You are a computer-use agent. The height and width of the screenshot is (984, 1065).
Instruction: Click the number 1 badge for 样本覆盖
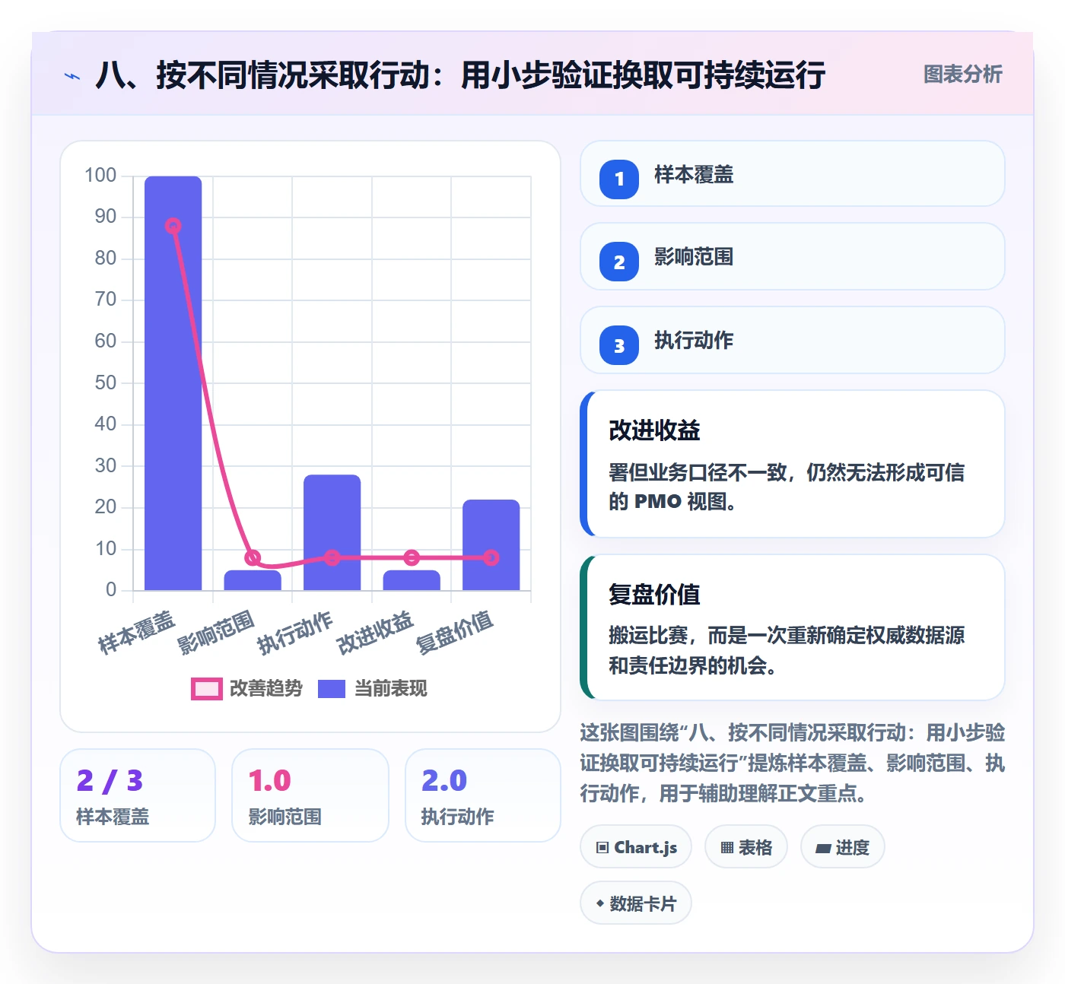coord(619,179)
